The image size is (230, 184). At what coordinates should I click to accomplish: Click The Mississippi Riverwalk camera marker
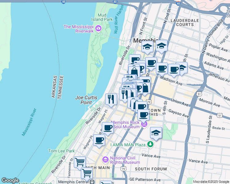click(x=98, y=28)
